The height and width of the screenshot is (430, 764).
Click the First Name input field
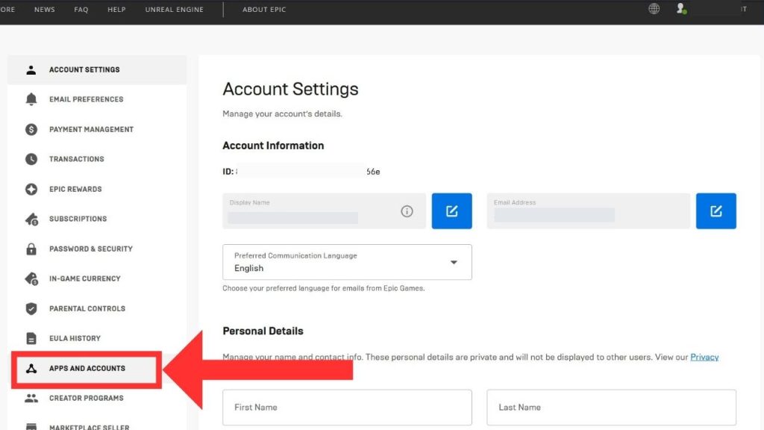[x=347, y=407]
